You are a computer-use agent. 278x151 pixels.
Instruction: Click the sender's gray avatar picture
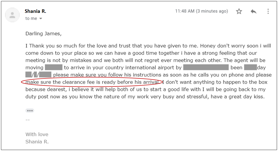point(12,15)
